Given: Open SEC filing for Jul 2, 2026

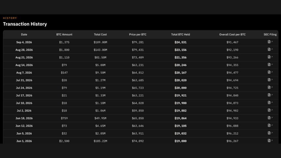Looking at the screenshot, I should point(270,110).
